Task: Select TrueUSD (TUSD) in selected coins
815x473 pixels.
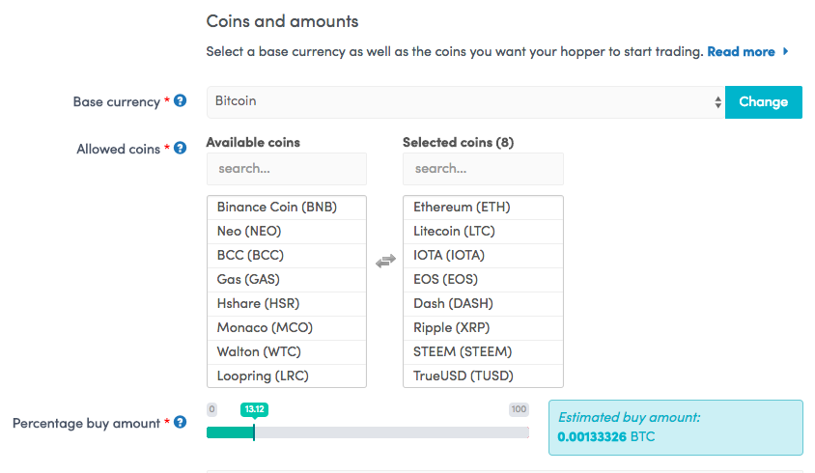Action: coord(483,376)
